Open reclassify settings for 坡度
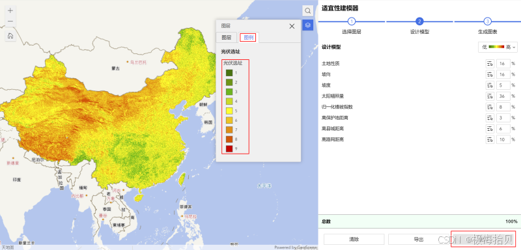 coord(490,85)
